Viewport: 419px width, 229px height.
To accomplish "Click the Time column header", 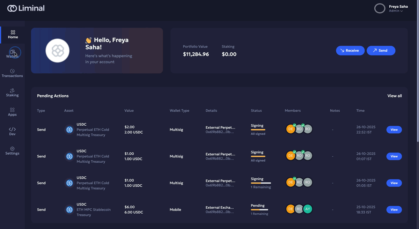I will 360,111.
